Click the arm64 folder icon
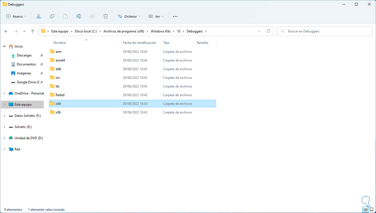Screen dimensions: 376x213 coord(52,60)
